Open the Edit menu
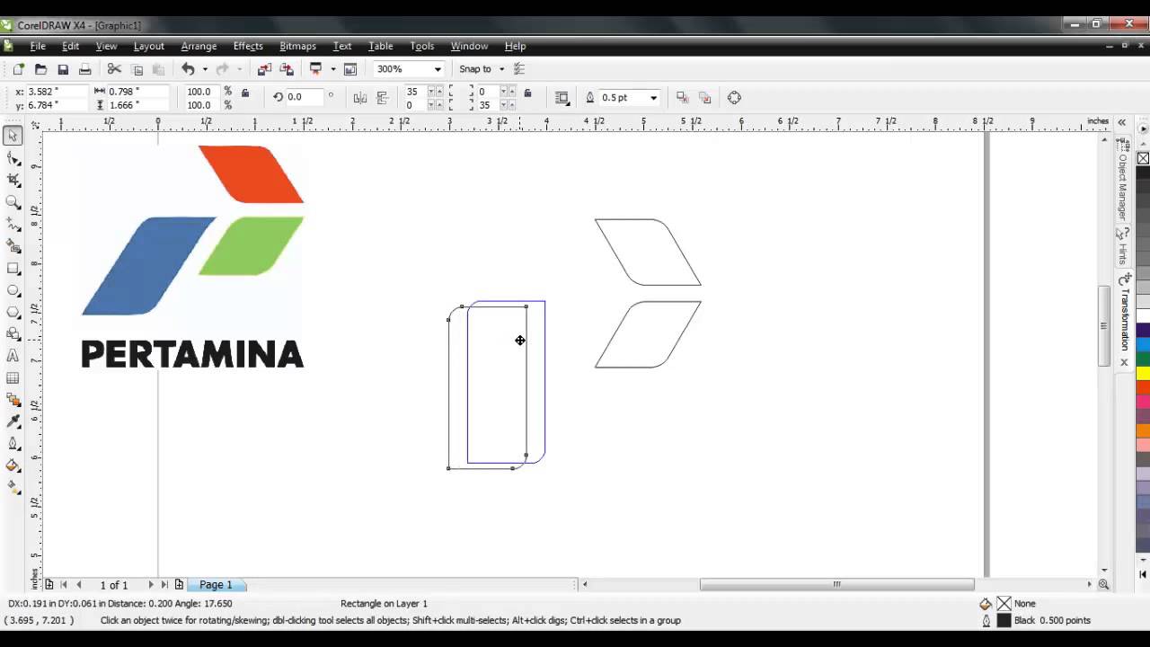Image resolution: width=1150 pixels, height=647 pixels. (70, 46)
